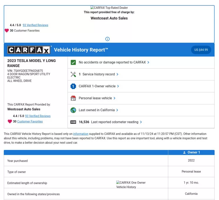
Task: Click the globe Last owned icon
Action: (x=73, y=110)
